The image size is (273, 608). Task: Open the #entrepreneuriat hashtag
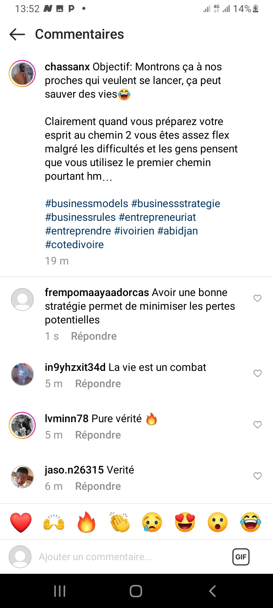pyautogui.click(x=157, y=217)
